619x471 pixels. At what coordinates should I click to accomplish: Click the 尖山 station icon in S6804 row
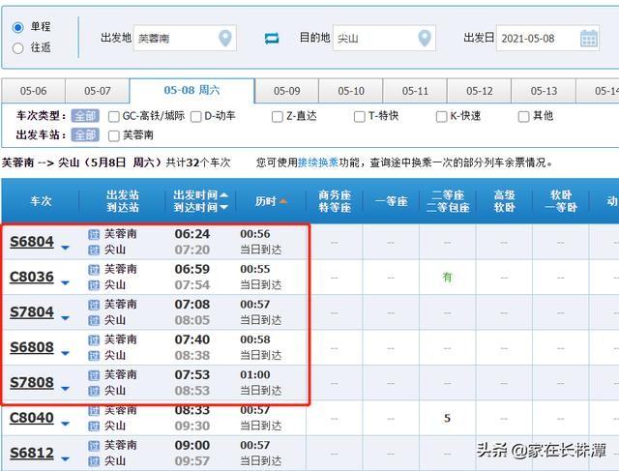point(94,250)
